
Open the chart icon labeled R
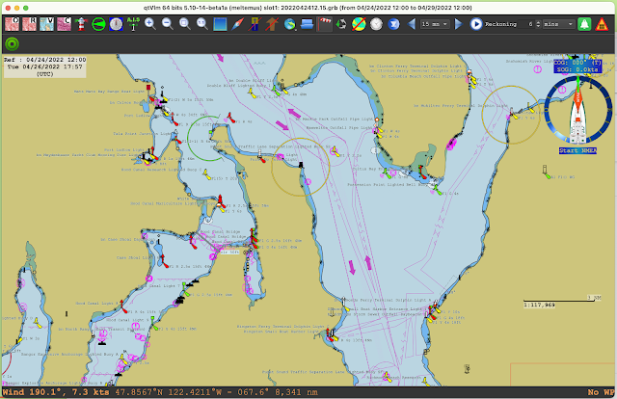tap(29, 24)
